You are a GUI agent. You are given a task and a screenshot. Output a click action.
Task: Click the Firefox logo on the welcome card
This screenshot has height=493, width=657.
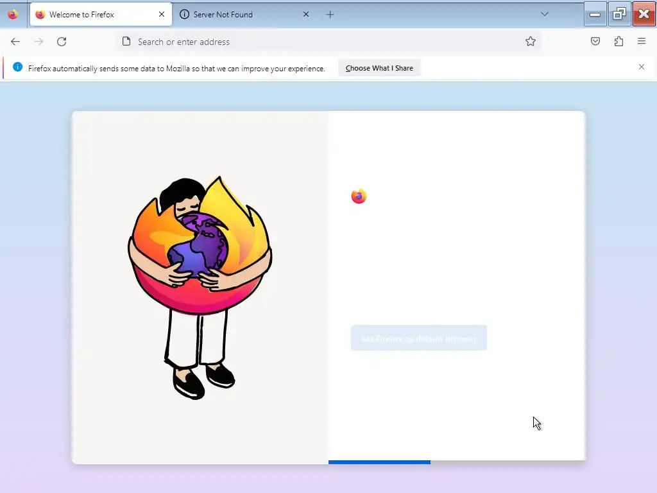(359, 196)
